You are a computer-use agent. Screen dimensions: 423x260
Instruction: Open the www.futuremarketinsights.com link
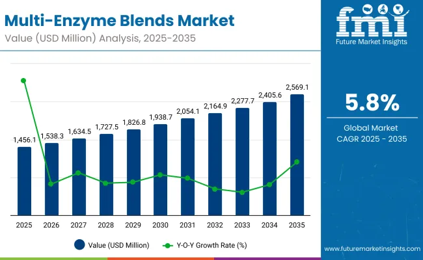[x=372, y=249]
